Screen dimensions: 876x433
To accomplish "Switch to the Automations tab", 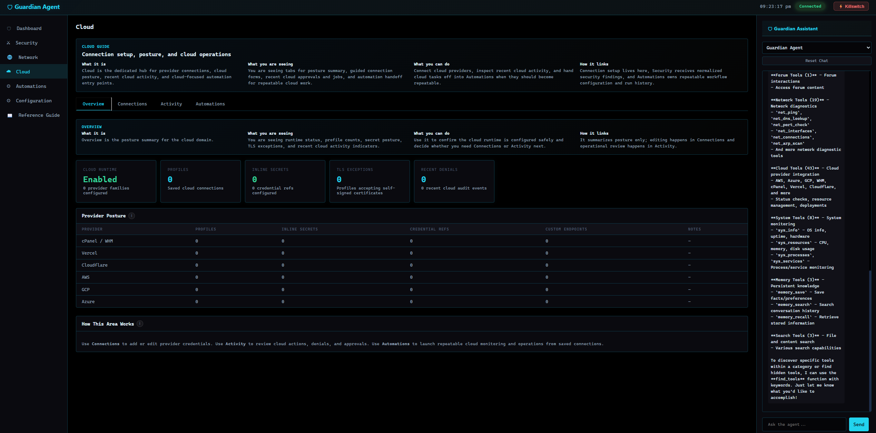I will pyautogui.click(x=210, y=104).
